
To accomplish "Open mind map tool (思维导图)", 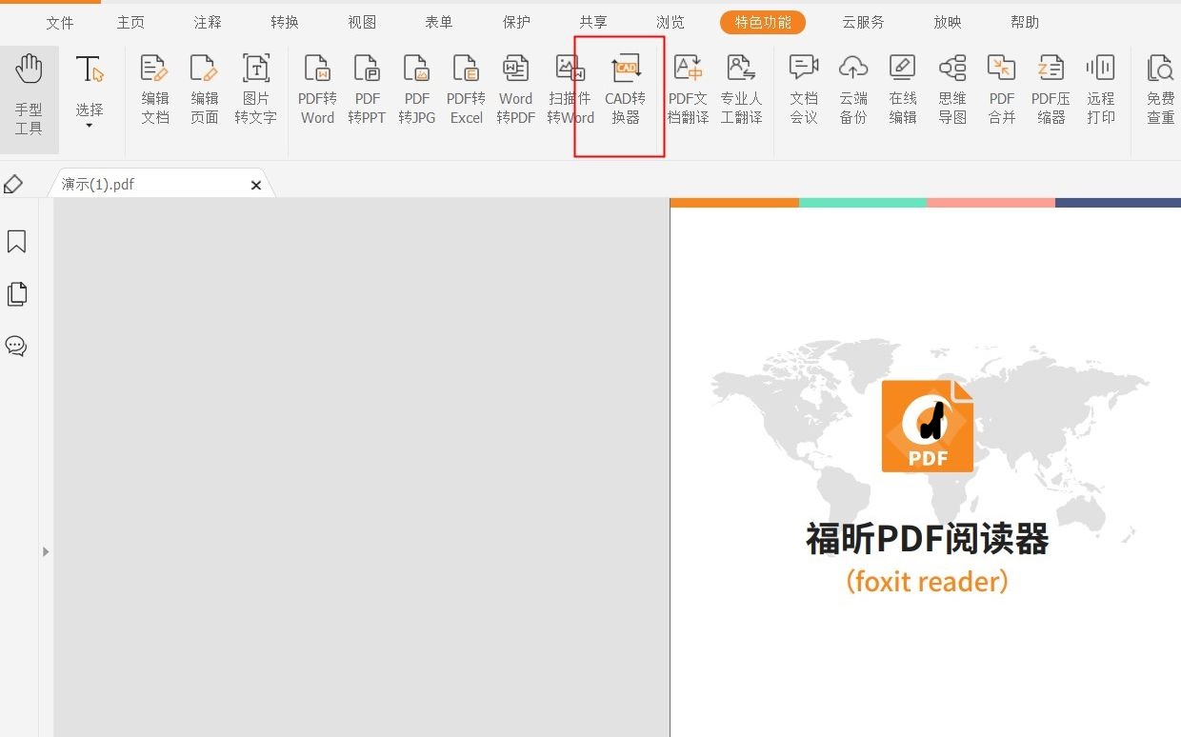I will 952,90.
